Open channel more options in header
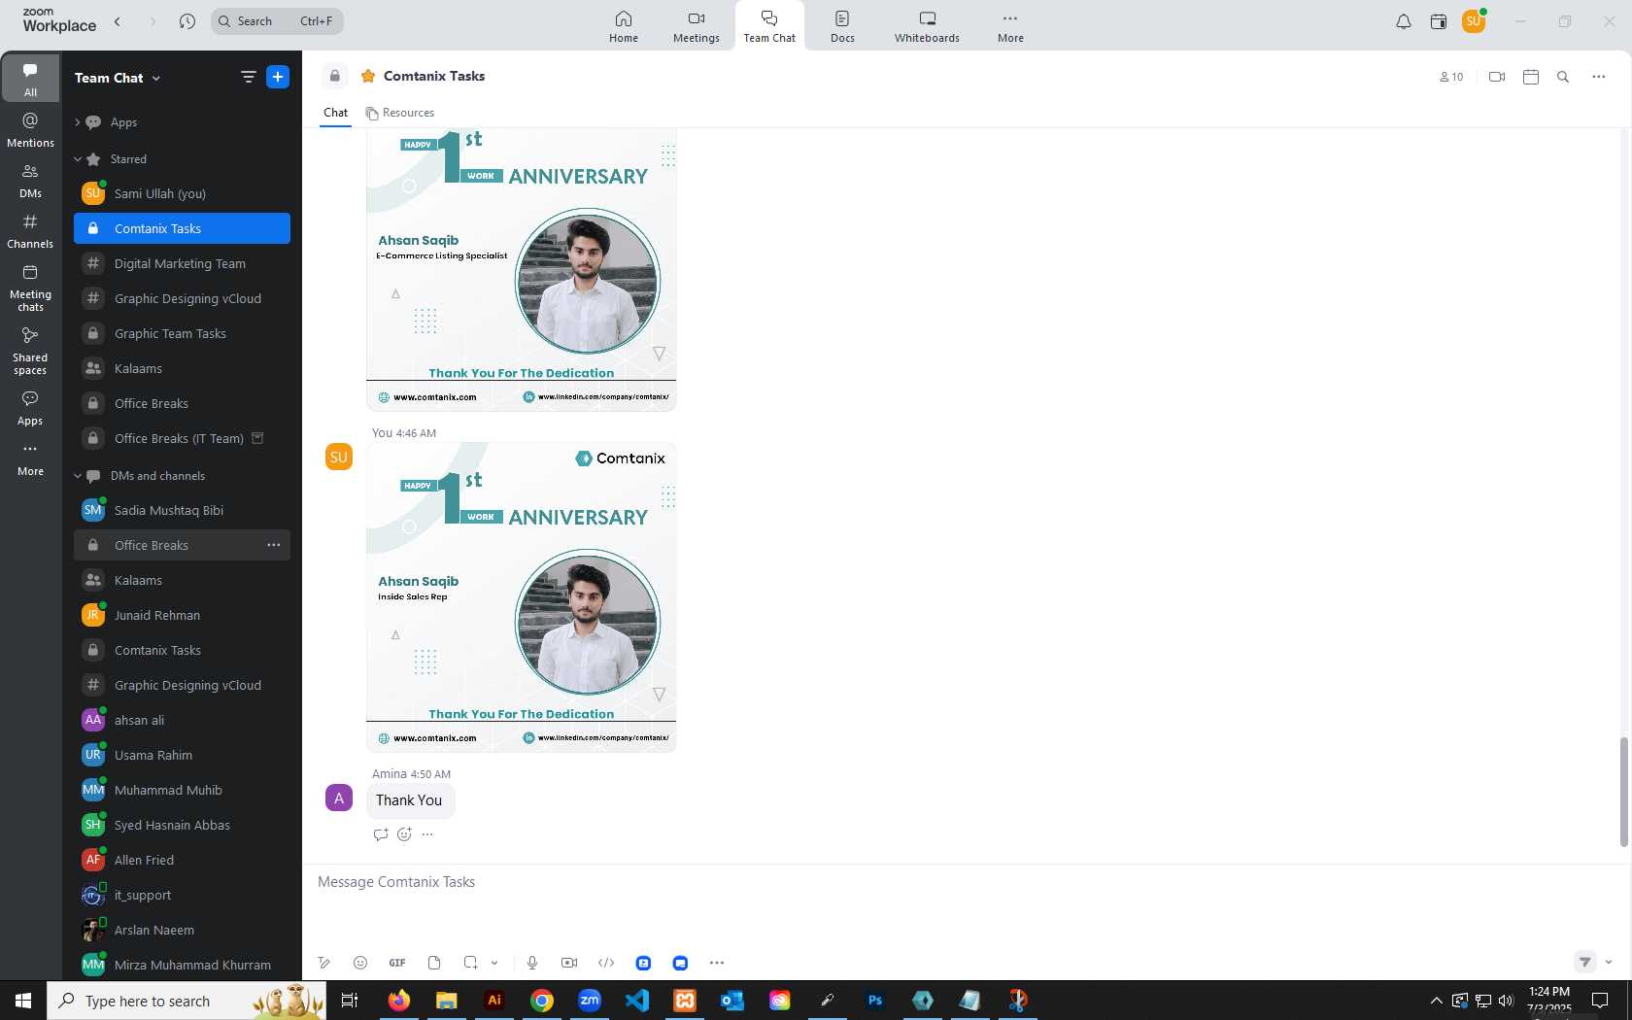 point(1599,77)
